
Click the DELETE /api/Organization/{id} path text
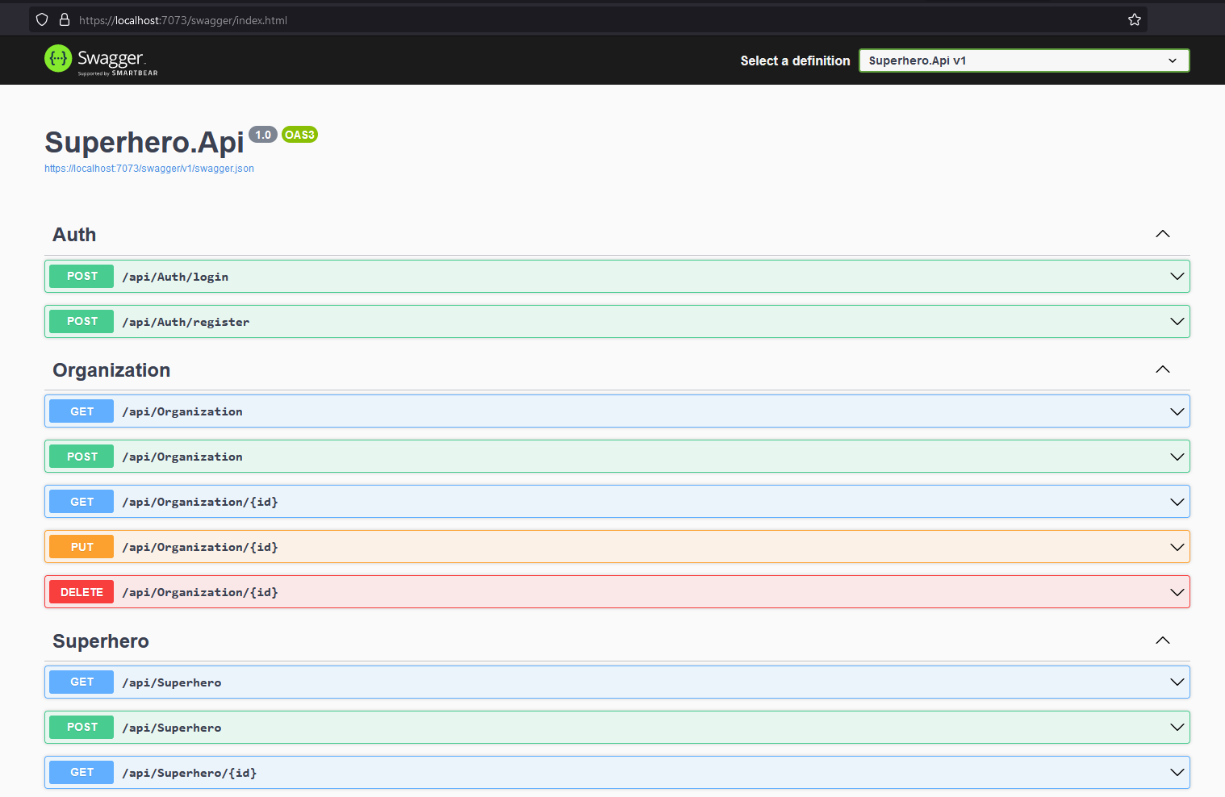pyautogui.click(x=200, y=592)
